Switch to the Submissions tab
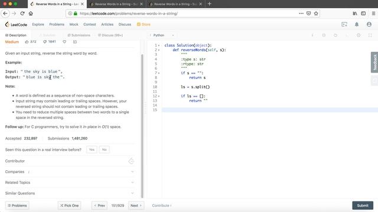Viewport: 378px width, 212px height. (79, 35)
